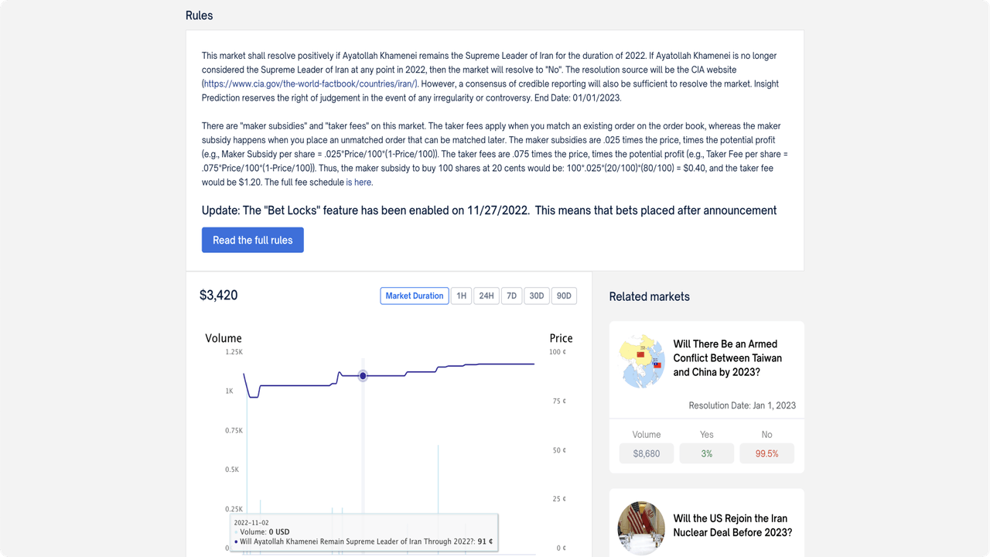990x557 pixels.
Task: Select the Market Duration view
Action: pos(414,296)
